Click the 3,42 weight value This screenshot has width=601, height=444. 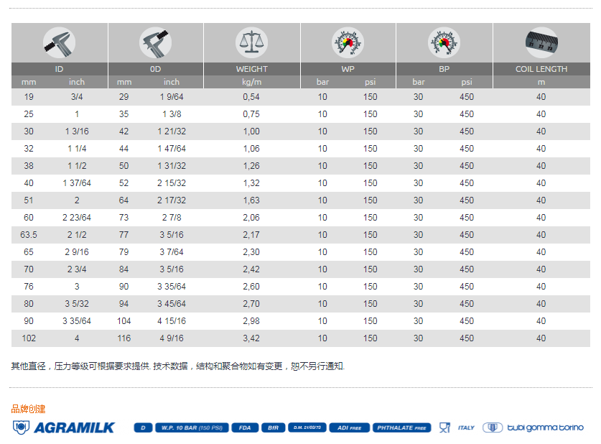251,338
